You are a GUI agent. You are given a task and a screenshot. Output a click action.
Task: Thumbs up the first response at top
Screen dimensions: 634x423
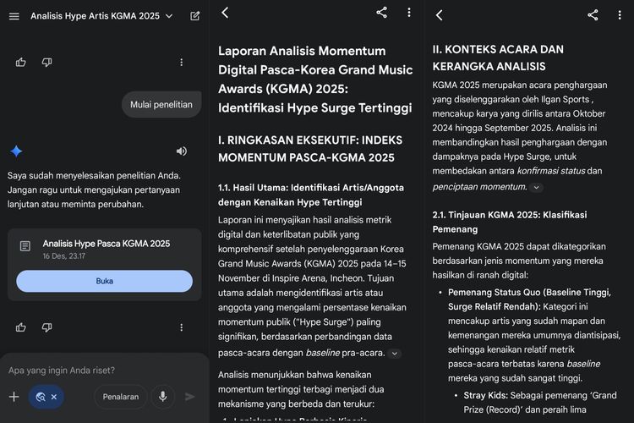[x=20, y=62]
